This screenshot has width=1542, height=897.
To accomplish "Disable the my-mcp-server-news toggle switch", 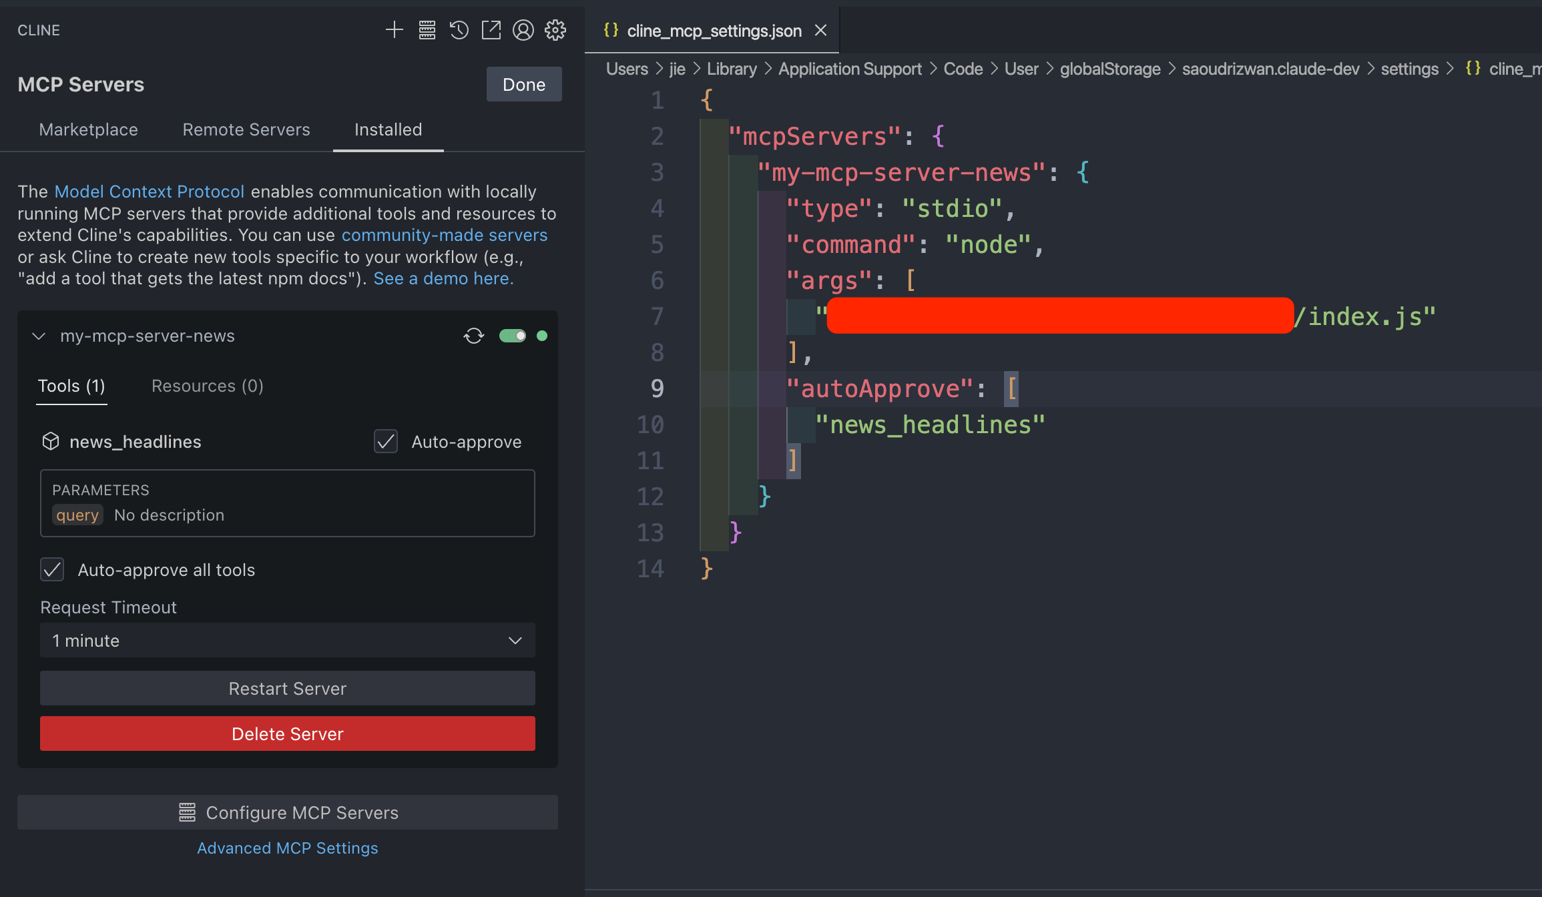I will (x=513, y=336).
